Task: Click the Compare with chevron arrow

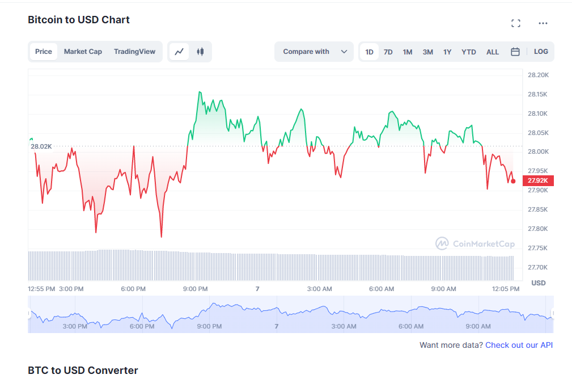Action: tap(344, 52)
